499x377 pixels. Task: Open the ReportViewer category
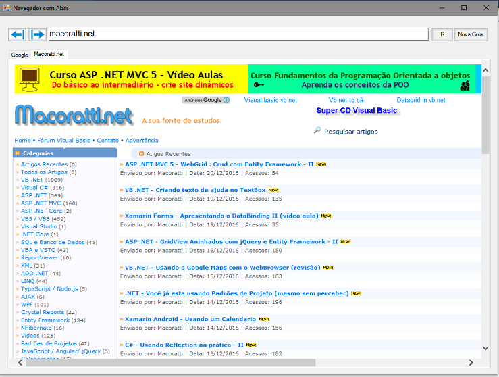(x=39, y=257)
